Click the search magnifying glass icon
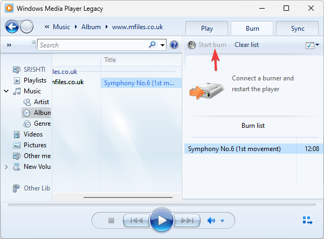This screenshot has width=324, height=239. (x=153, y=44)
